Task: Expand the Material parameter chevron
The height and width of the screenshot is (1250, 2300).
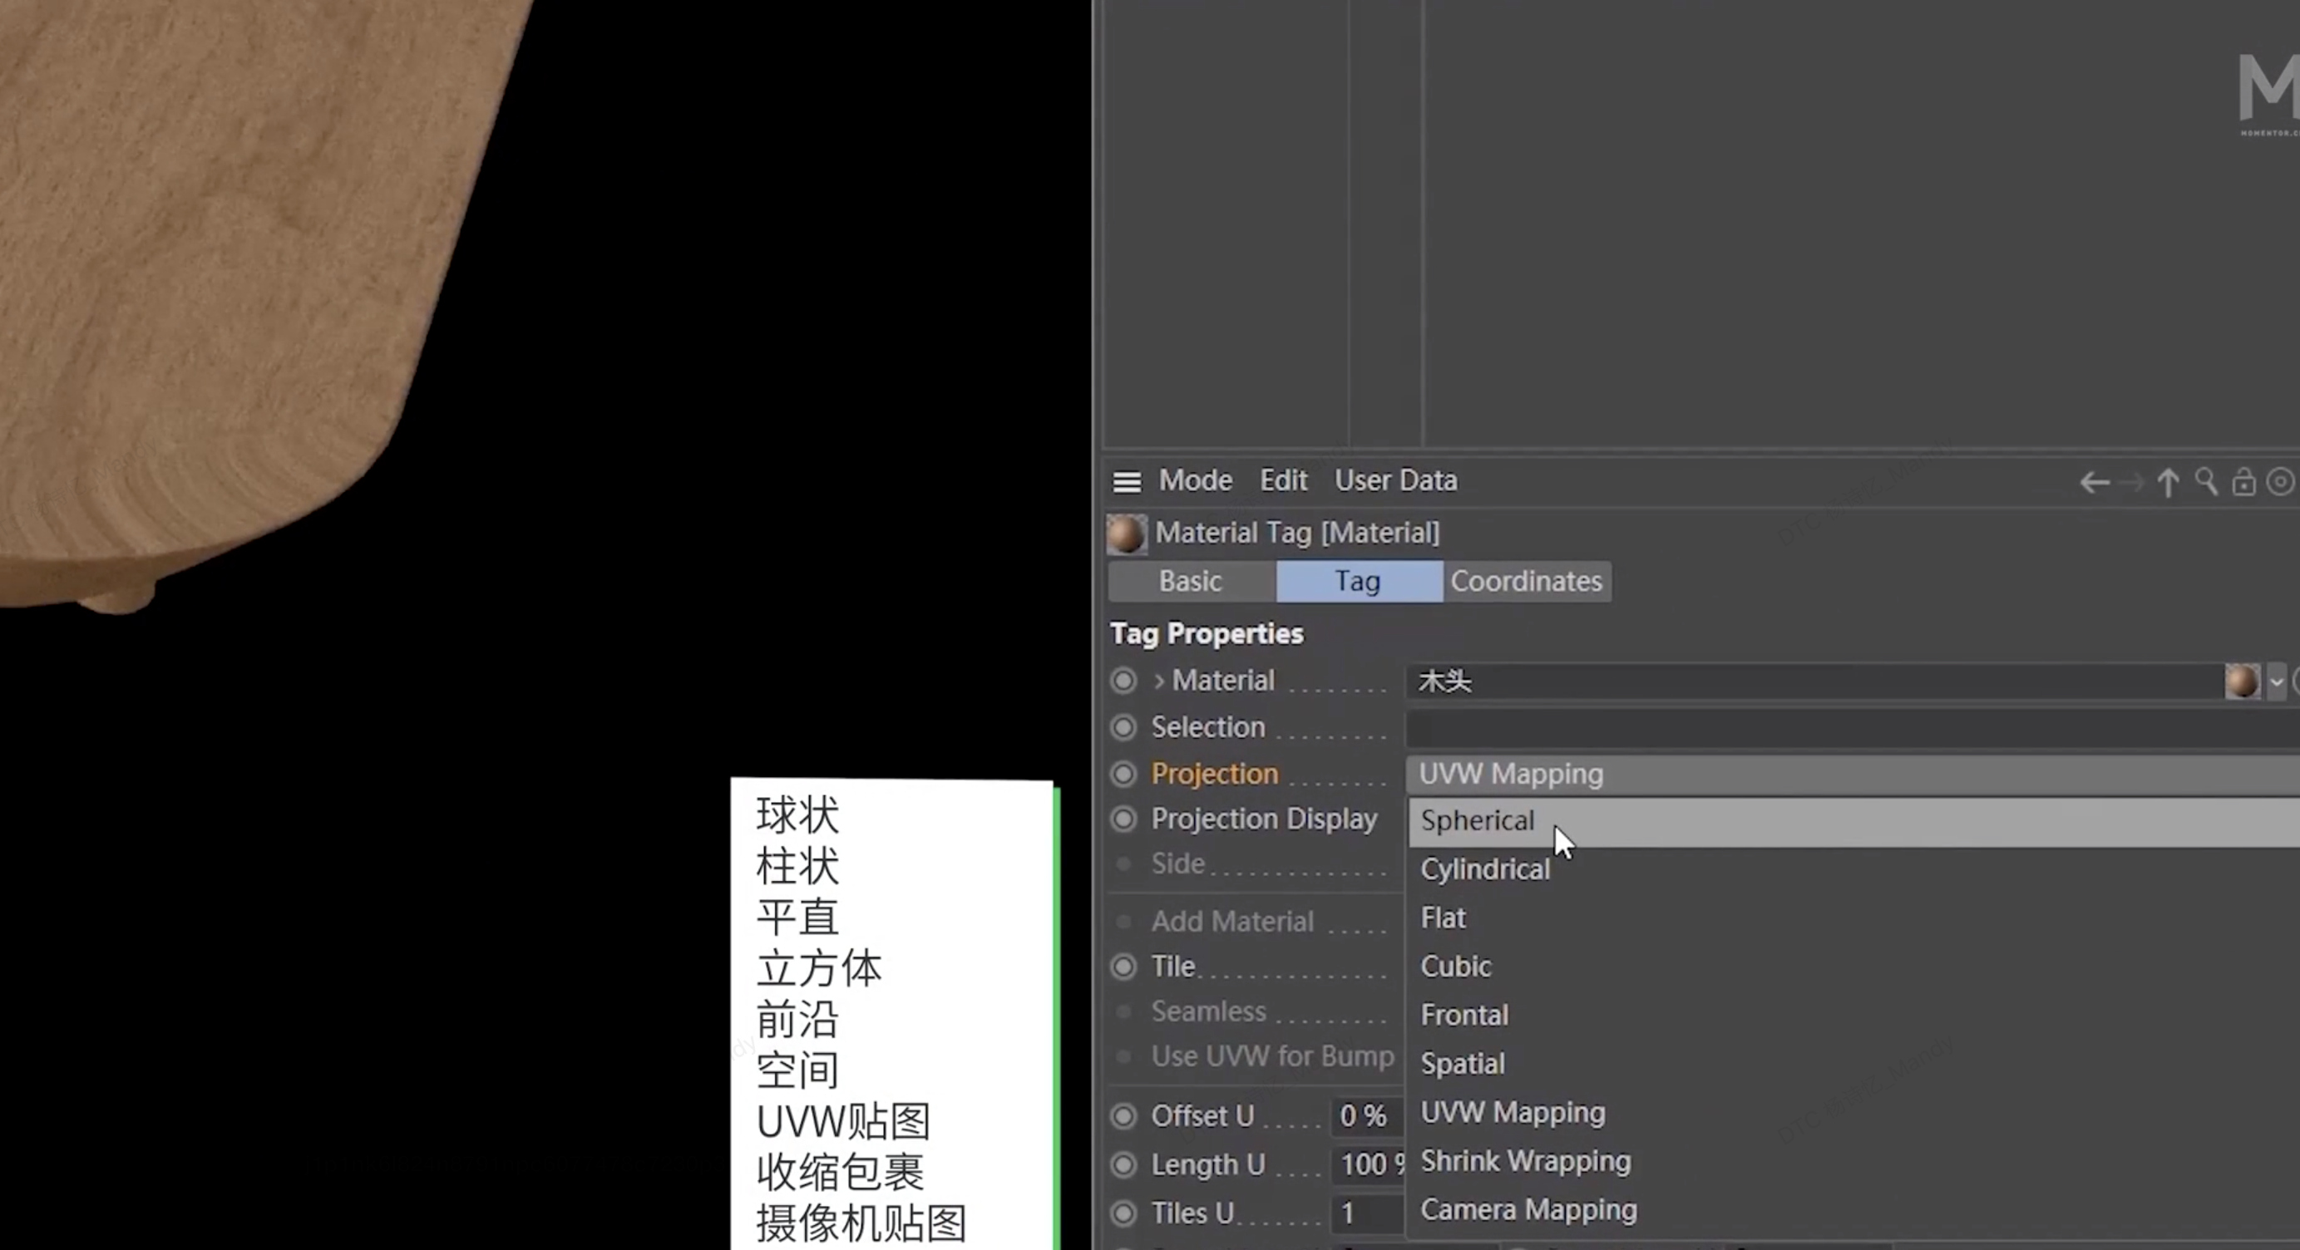Action: click(1158, 681)
